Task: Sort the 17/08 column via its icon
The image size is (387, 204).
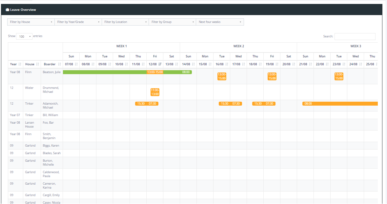Action: pos(244,64)
